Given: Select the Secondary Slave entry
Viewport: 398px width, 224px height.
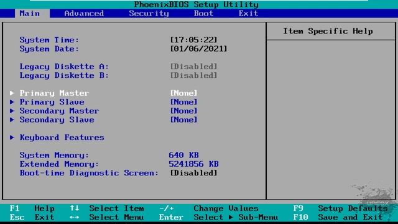Looking at the screenshot, I should coord(57,120).
